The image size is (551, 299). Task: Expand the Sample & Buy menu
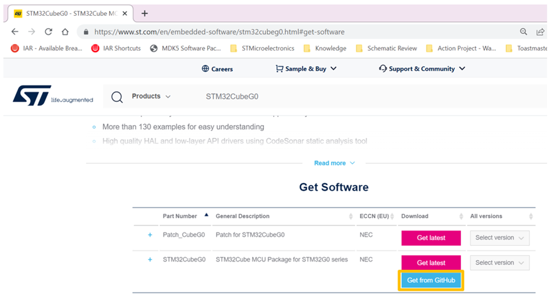(306, 69)
